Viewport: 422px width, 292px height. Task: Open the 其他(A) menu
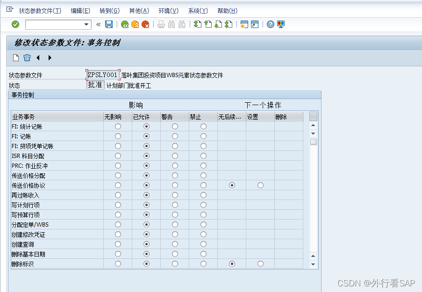click(x=139, y=11)
